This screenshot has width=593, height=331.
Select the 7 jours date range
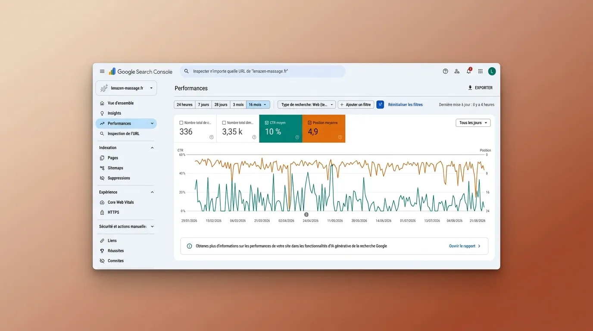(204, 105)
